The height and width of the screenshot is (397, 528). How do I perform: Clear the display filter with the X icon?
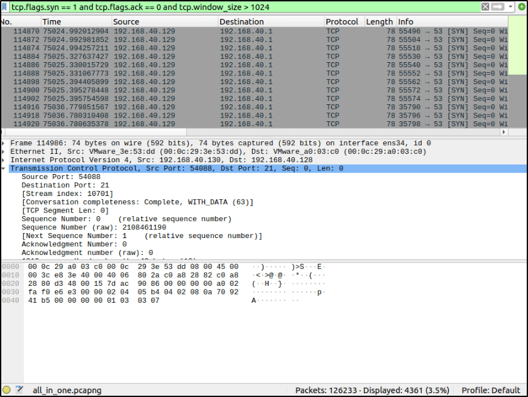(485, 6)
